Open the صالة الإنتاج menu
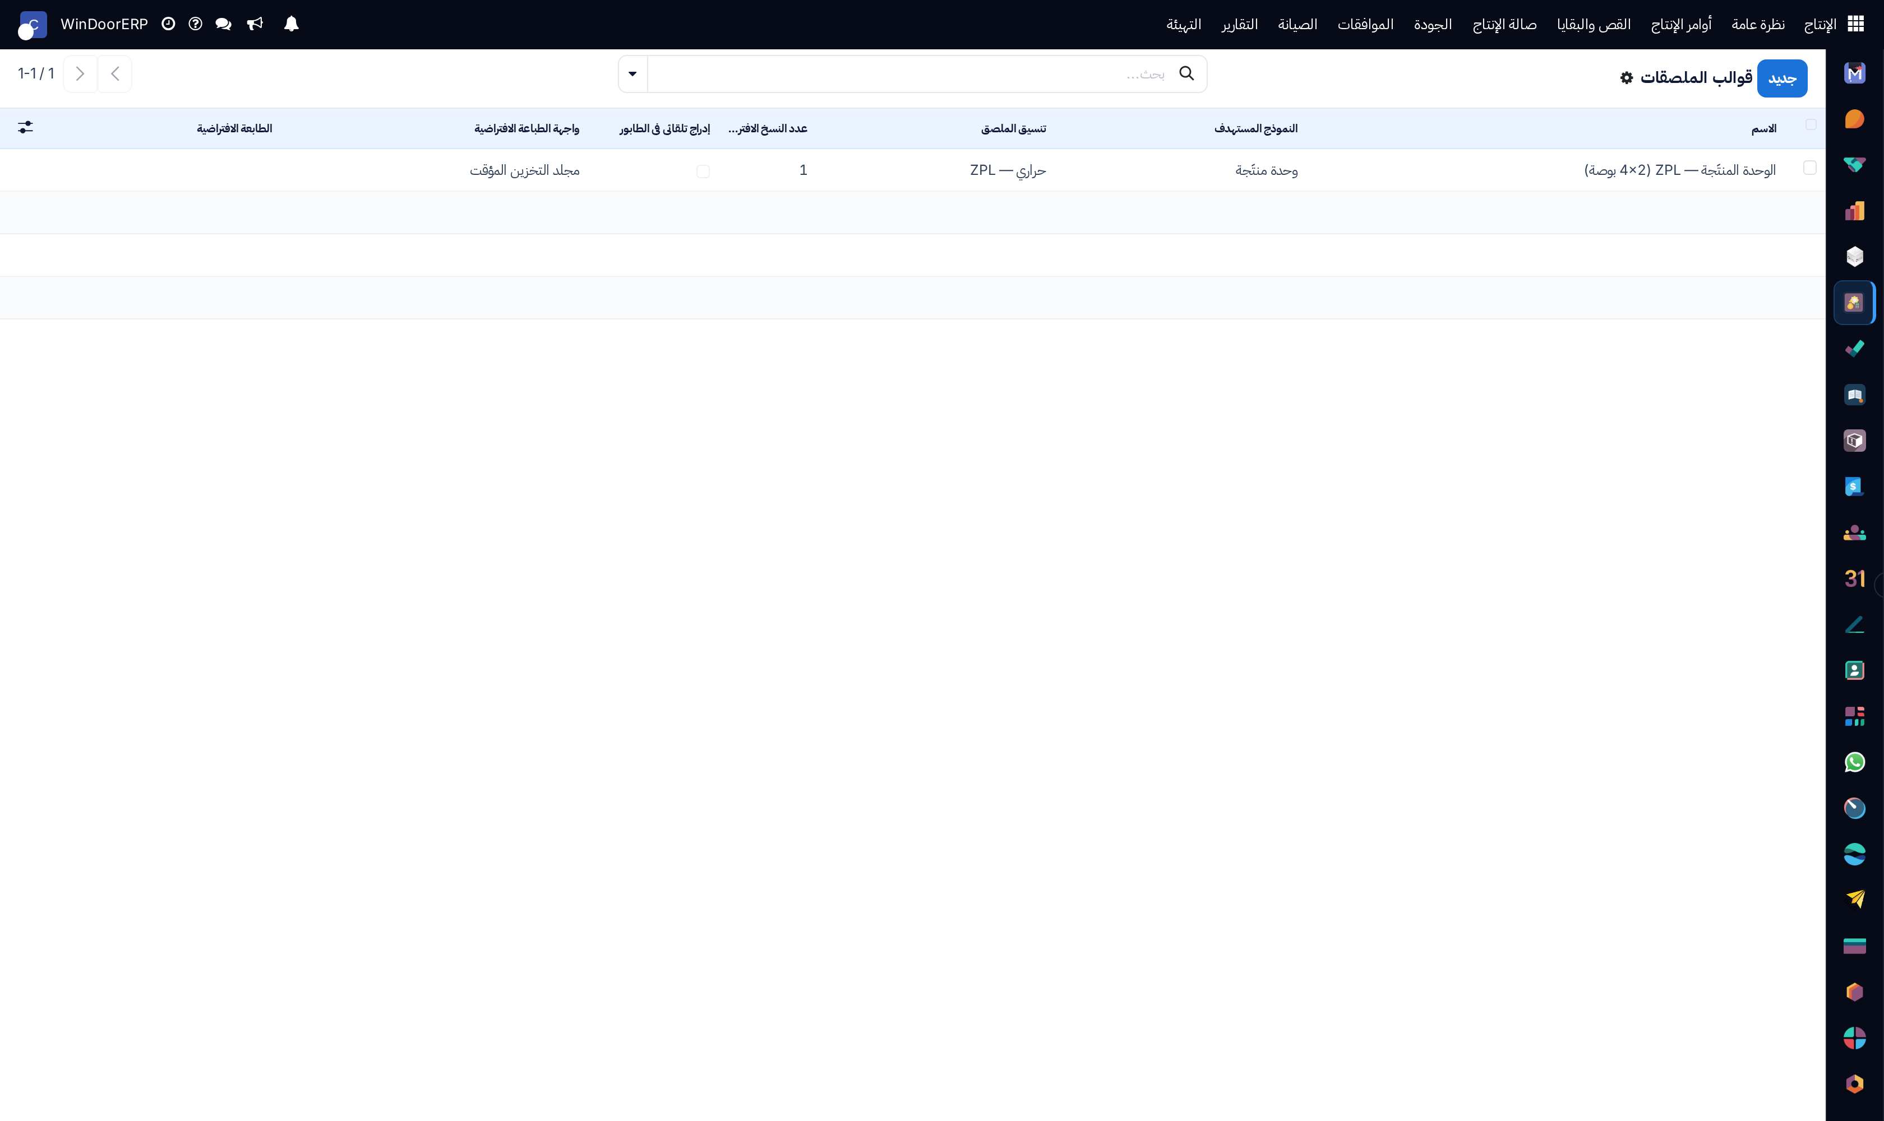Image resolution: width=1884 pixels, height=1121 pixels. point(1504,25)
